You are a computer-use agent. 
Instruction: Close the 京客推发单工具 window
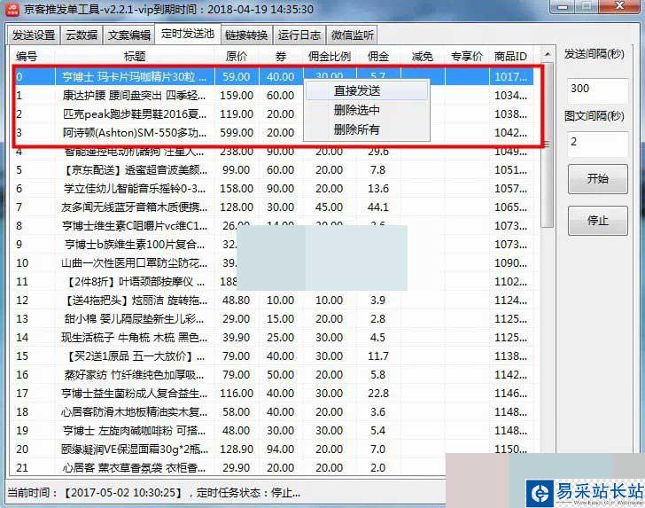pyautogui.click(x=619, y=6)
